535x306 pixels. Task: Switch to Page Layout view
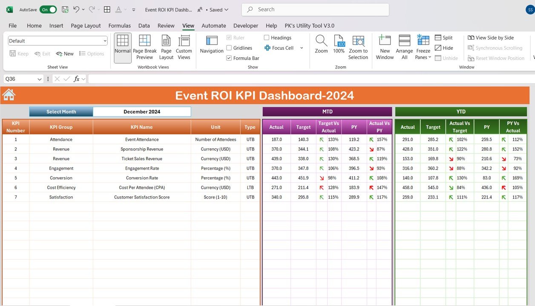click(166, 48)
